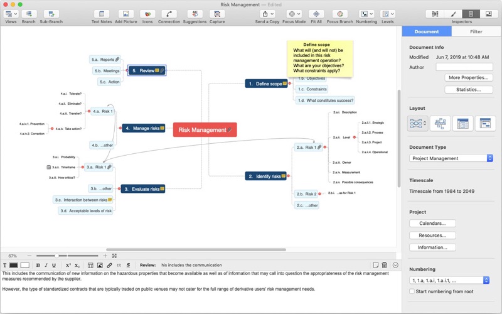Switch to the Filter tab
The height and width of the screenshot is (314, 502).
pos(476,31)
